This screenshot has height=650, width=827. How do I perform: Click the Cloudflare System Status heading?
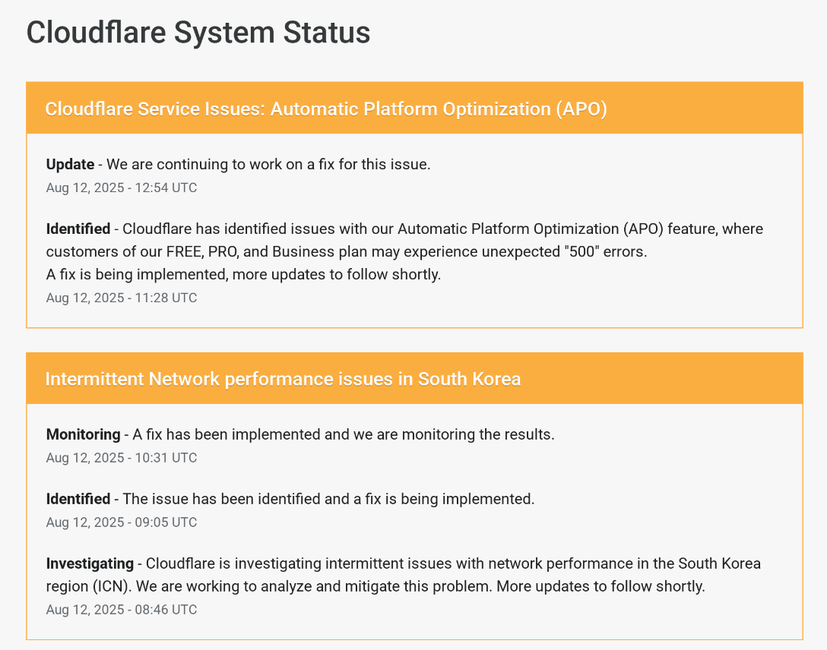coord(198,32)
